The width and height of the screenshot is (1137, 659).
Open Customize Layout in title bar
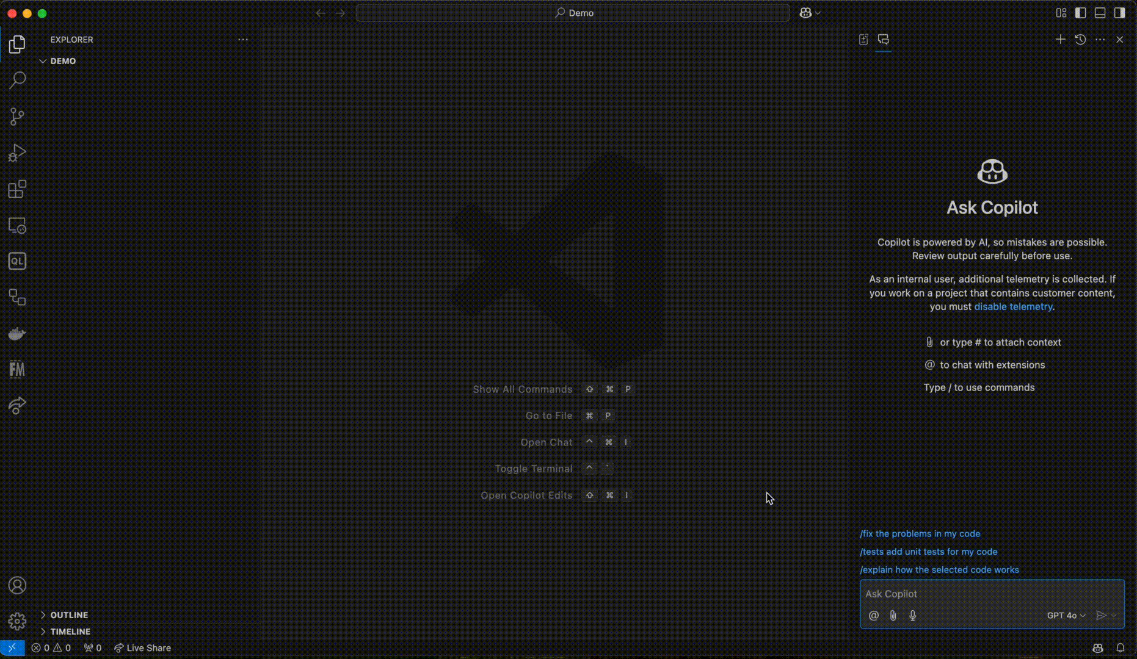tap(1061, 13)
